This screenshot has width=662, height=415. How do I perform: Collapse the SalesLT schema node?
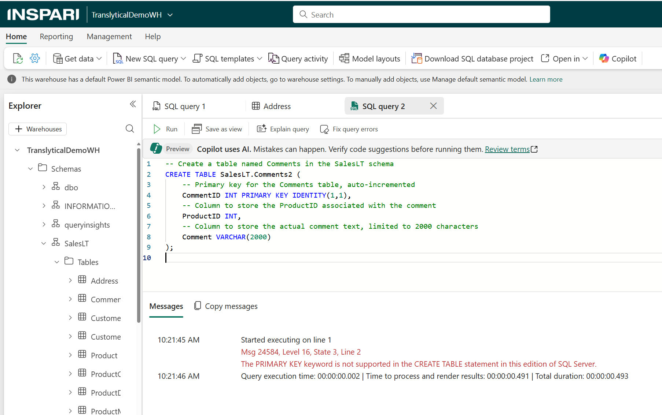(x=44, y=243)
